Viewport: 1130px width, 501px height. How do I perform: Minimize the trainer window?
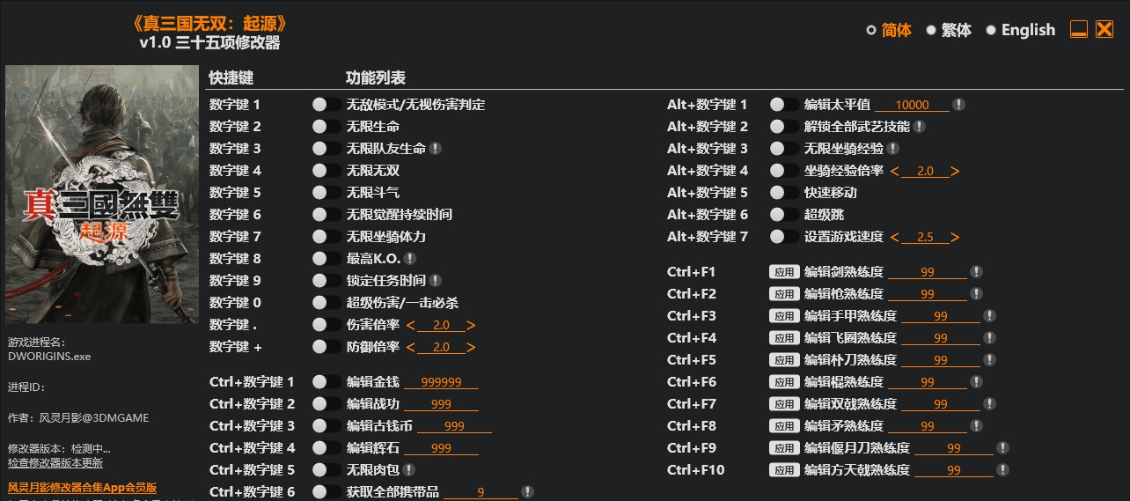(1079, 29)
